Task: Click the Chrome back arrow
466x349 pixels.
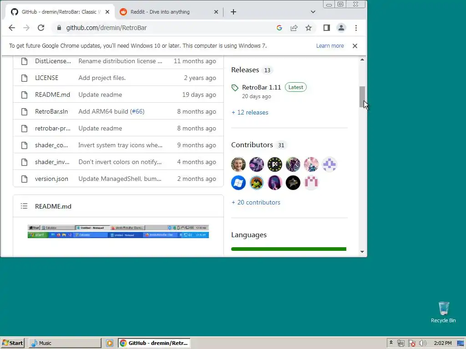Action: point(11,28)
